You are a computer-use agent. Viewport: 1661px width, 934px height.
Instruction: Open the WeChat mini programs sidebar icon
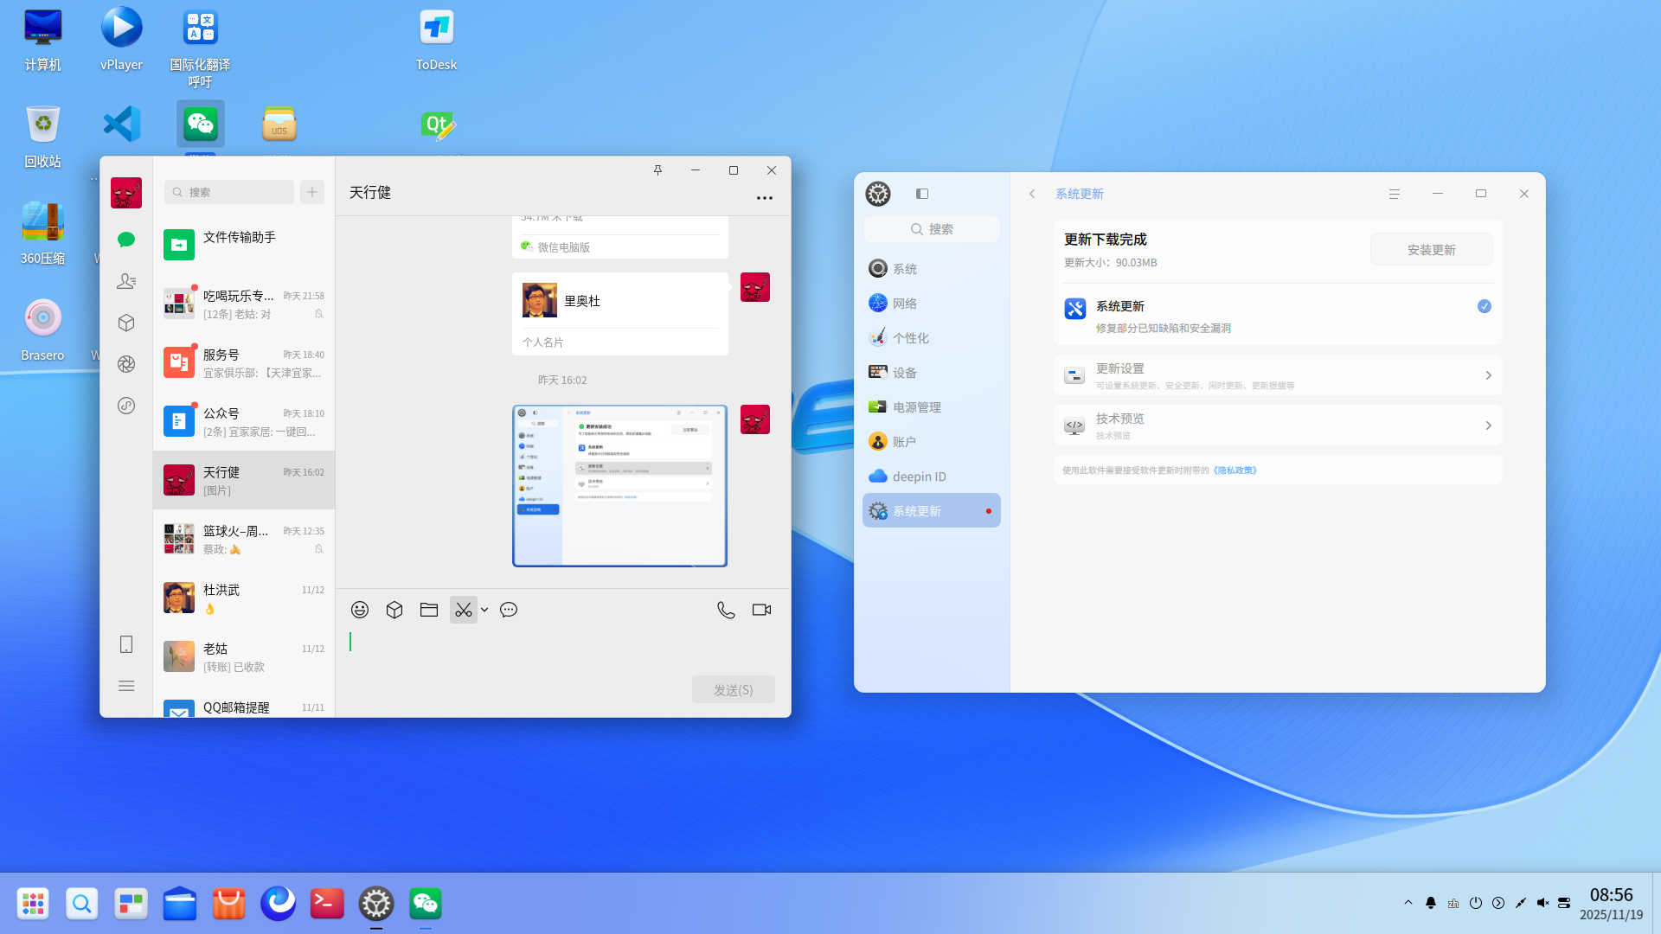pyautogui.click(x=126, y=406)
